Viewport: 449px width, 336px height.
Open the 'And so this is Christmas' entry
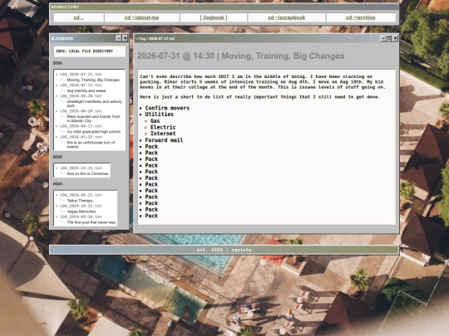click(x=87, y=173)
